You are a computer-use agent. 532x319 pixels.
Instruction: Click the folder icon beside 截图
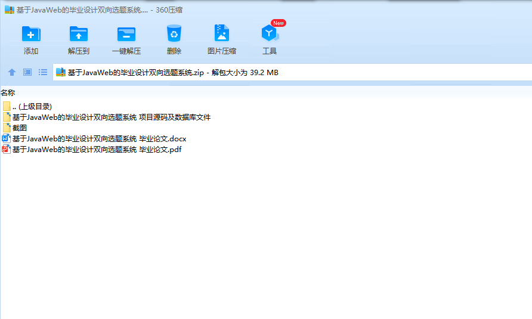[7, 128]
